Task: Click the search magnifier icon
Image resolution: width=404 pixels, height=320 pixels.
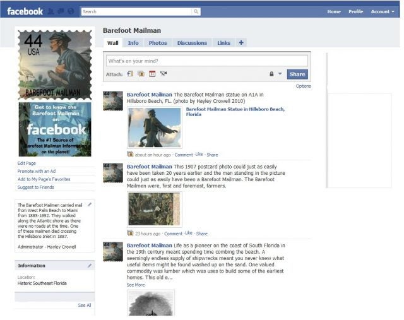Action: point(196,11)
